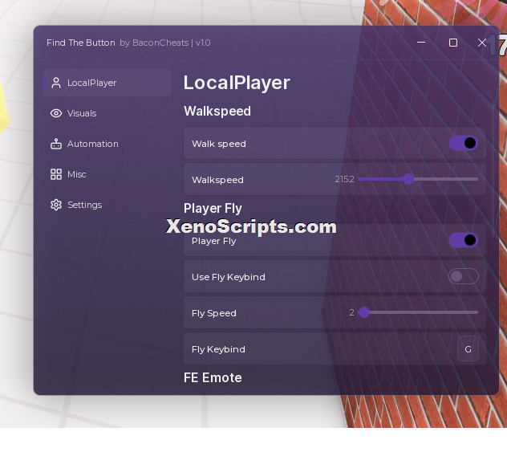The height and width of the screenshot is (452, 507).
Task: Disable the Walk speed toggle
Action: pos(464,143)
